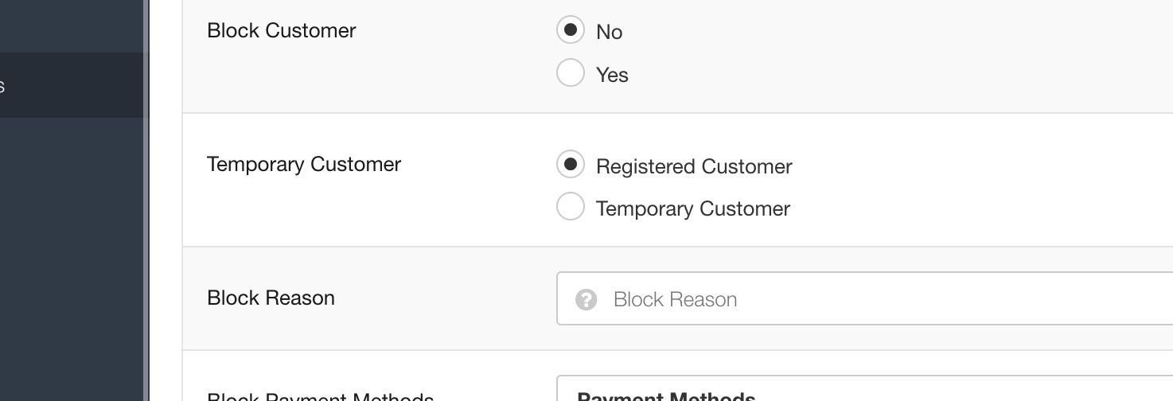Click the "Yes" label text under Block Customer
Screen dimensions: 1173x401
pyautogui.click(x=612, y=75)
